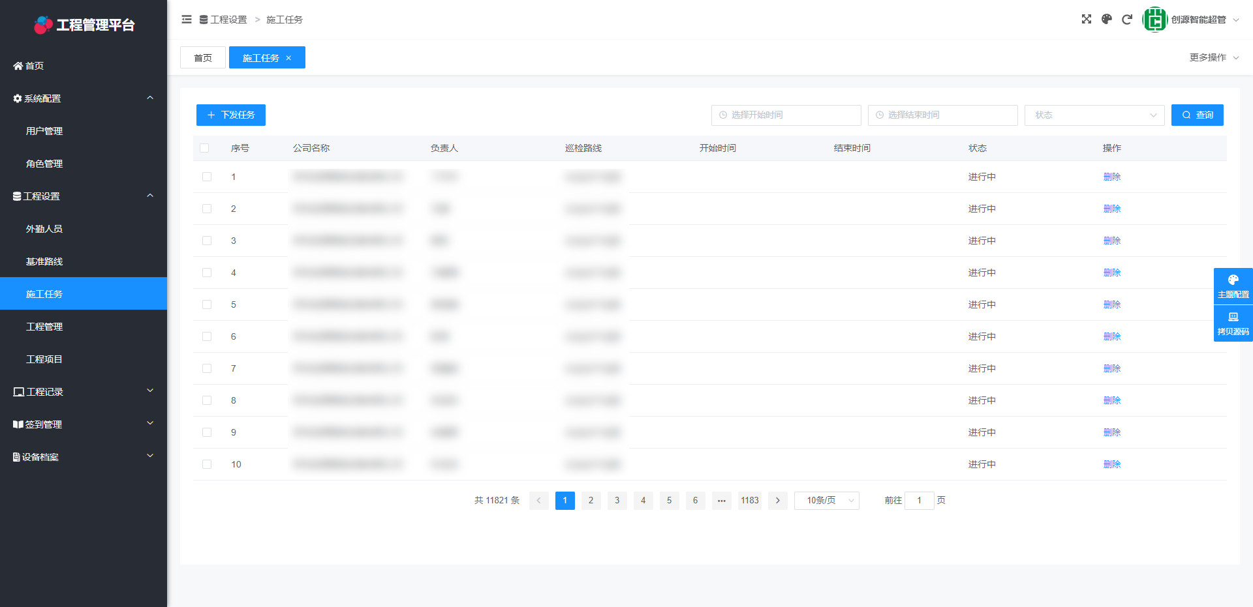Switch to the 首页 tab
1253x607 pixels.
pyautogui.click(x=203, y=58)
